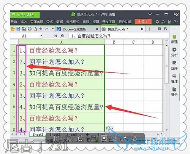This screenshot has height=154, width=190.
Task: Expand the quick access toolbar dropdown arrow
Action: [53, 29]
